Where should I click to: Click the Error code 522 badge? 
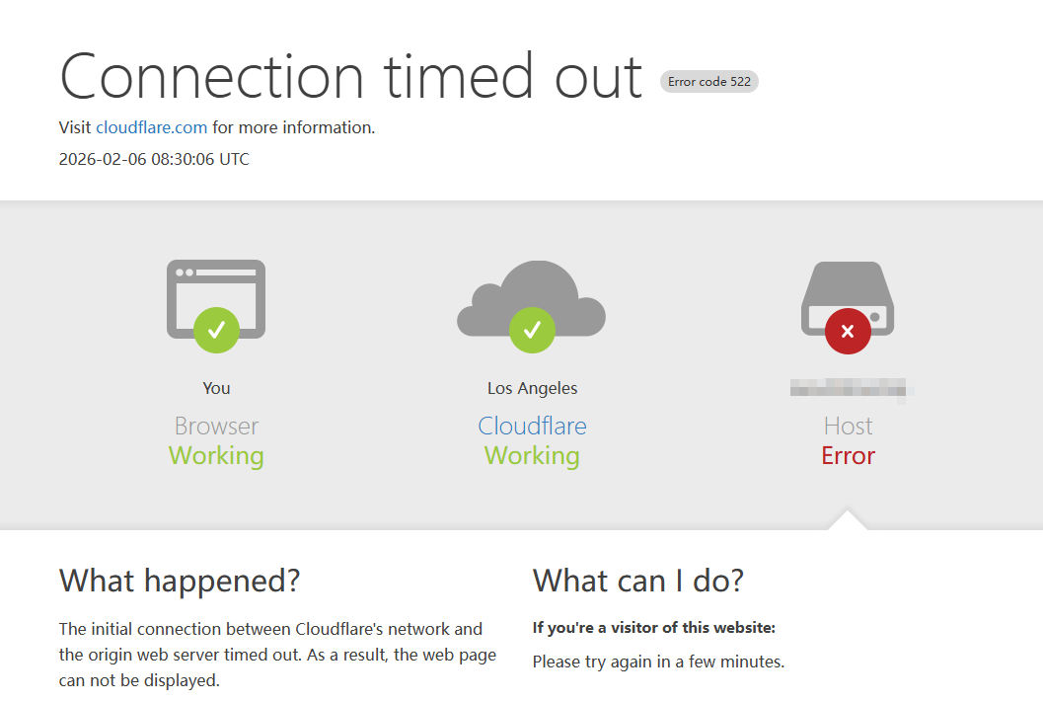709,82
